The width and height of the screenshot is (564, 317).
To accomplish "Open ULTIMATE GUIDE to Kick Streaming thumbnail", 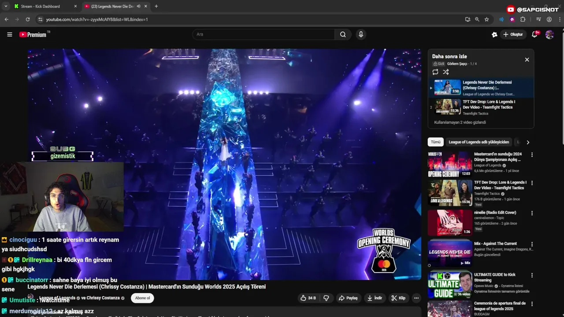I will coord(449,285).
